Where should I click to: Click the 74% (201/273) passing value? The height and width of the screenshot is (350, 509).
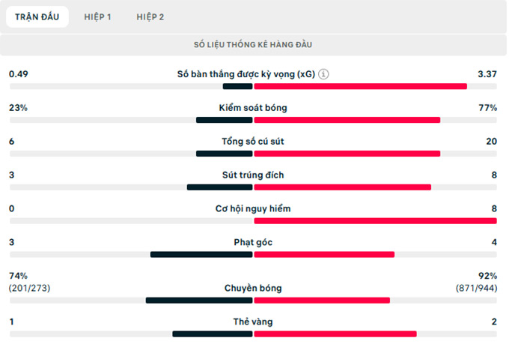[30, 282]
